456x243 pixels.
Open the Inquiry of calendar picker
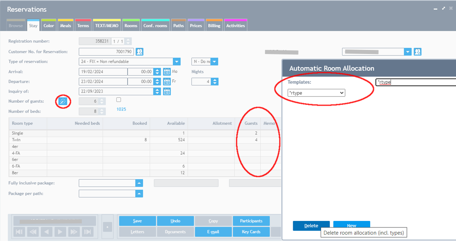(x=167, y=92)
